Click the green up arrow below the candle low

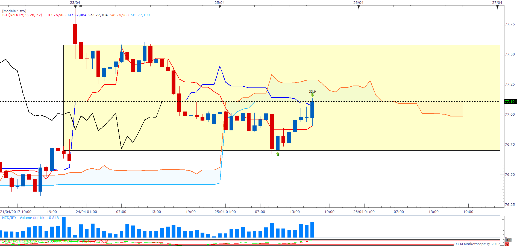click(x=278, y=154)
